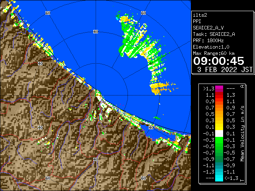The height and width of the screenshot is (191, 255).
Task: Click the radar site at the range rings' center
Action: 96,95
